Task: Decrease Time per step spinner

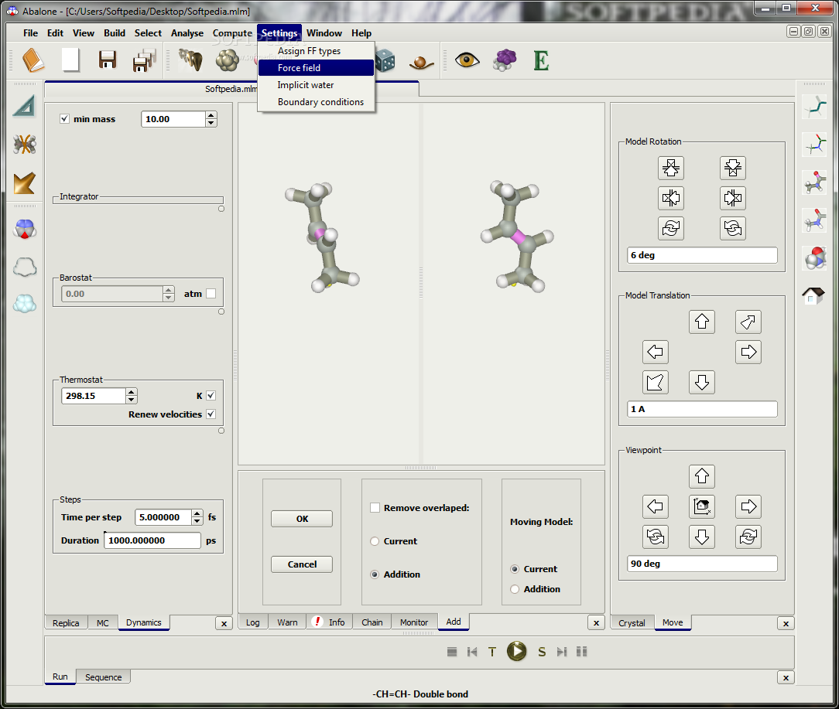Action: click(x=197, y=521)
